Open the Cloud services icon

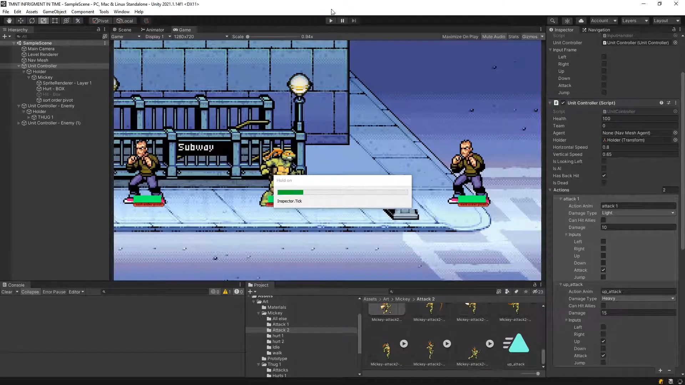pos(581,21)
